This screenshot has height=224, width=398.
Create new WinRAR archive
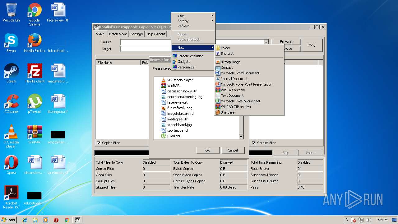click(249, 90)
